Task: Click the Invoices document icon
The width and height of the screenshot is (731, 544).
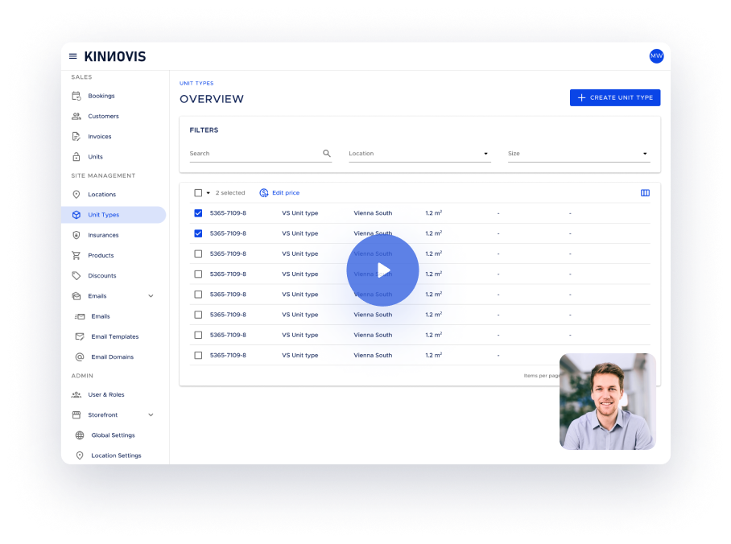Action: [76, 137]
